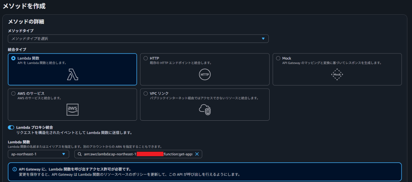Click the AWS logo icon
Viewport: 412px width, 182px height.
pos(72,110)
